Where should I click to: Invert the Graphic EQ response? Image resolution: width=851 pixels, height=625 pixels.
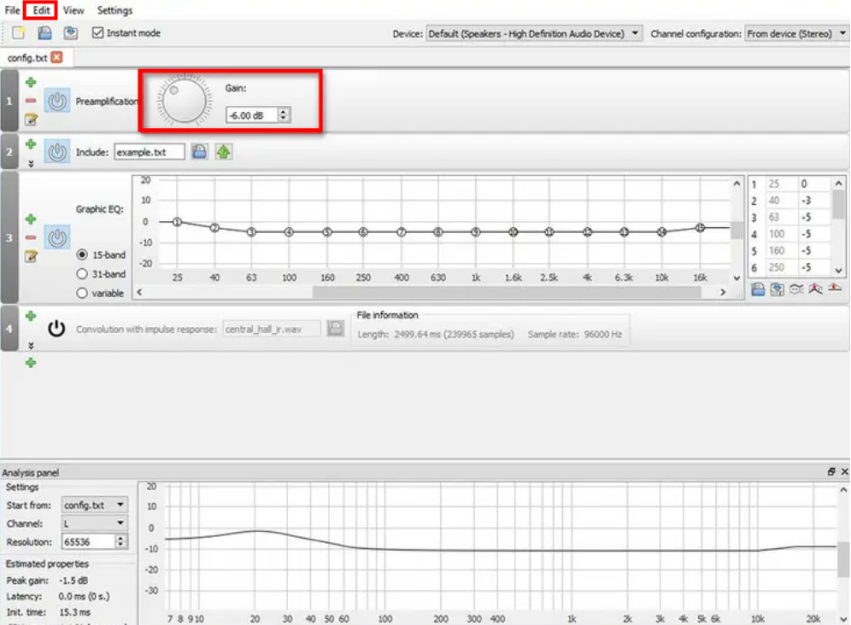coord(796,289)
